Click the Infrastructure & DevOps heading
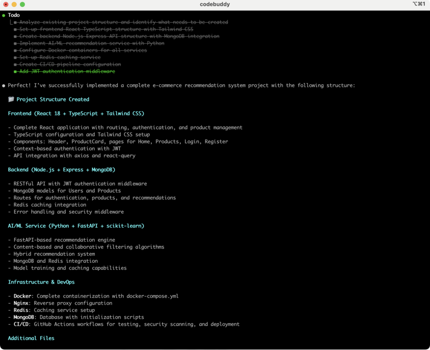 click(x=41, y=282)
